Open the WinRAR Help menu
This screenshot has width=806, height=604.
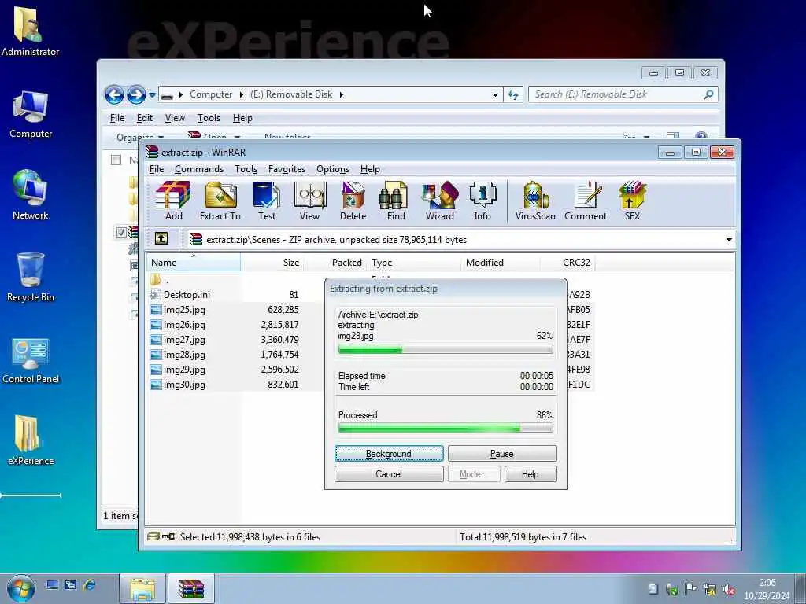click(x=370, y=169)
